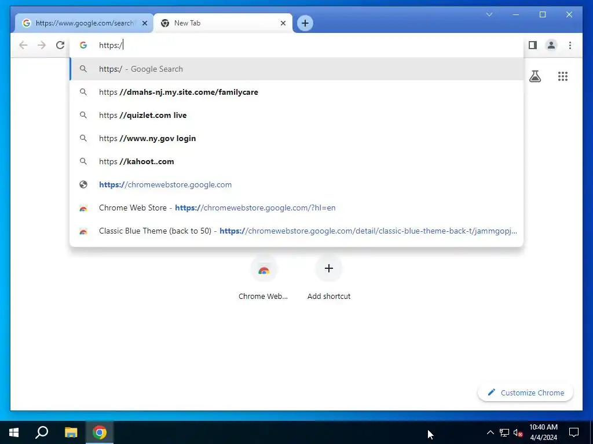593x444 pixels.
Task: Click the network tray icon
Action: point(504,432)
